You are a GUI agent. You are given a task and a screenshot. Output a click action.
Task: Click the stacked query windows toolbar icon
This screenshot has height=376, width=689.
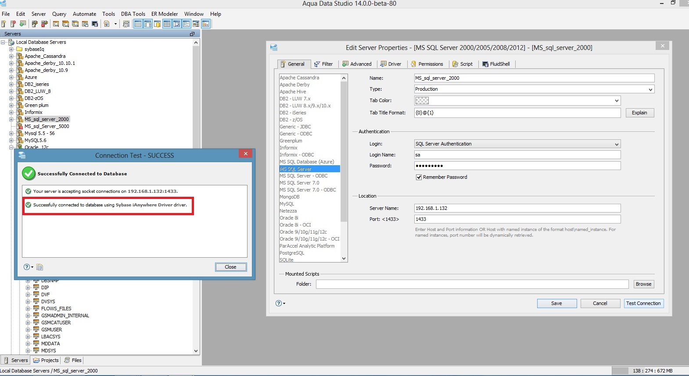tap(66, 24)
